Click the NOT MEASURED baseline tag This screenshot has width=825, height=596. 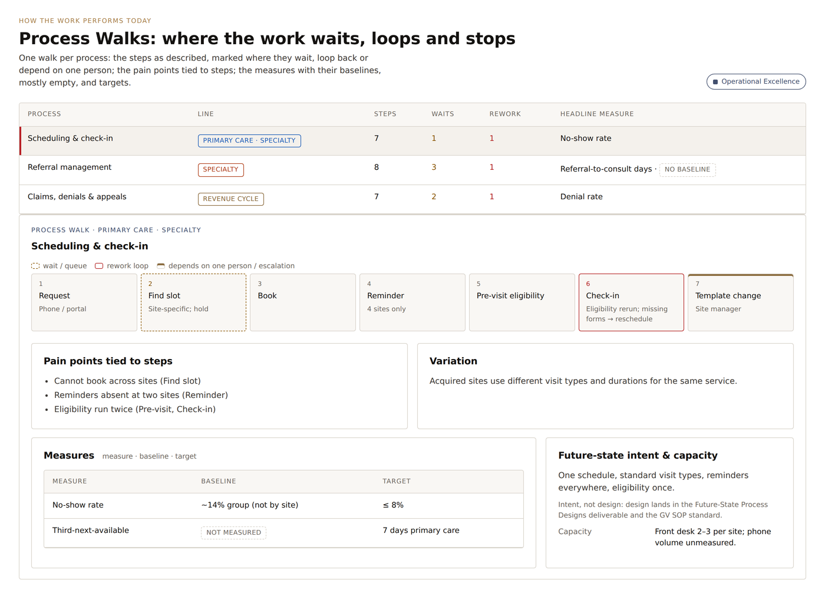point(233,533)
